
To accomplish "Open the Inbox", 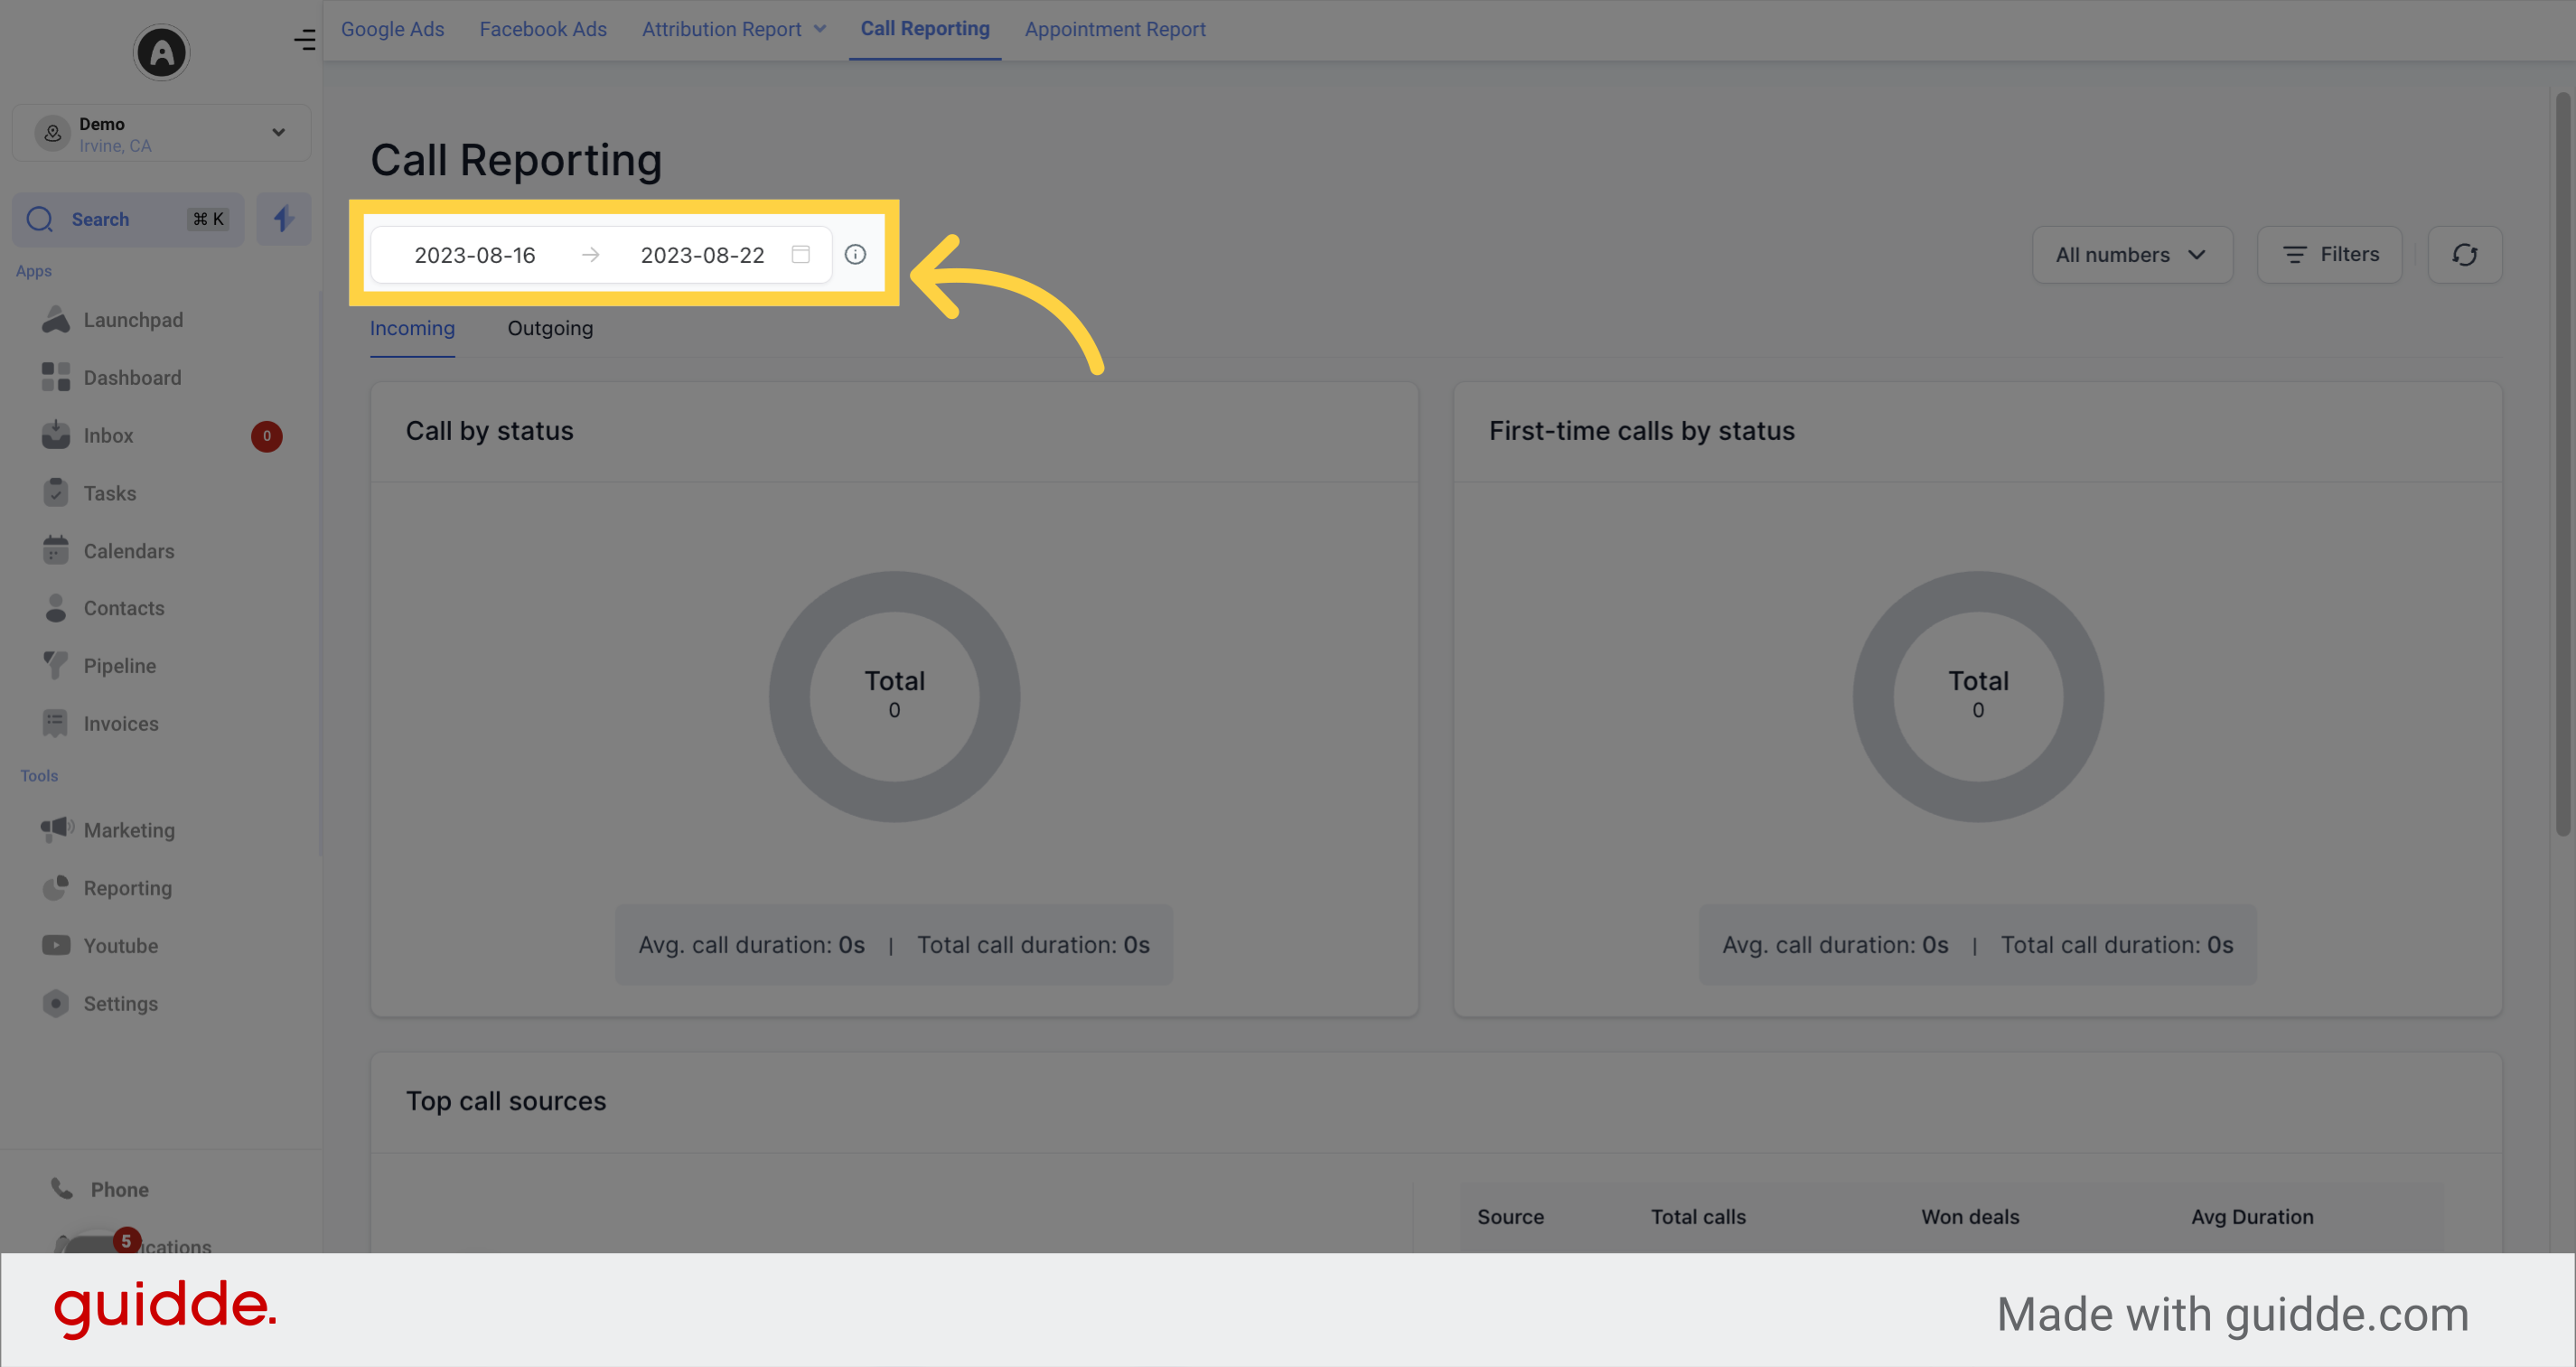I will coord(108,435).
